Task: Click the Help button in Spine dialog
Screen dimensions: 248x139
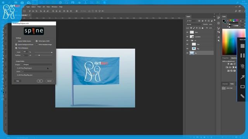Action: click(17, 81)
